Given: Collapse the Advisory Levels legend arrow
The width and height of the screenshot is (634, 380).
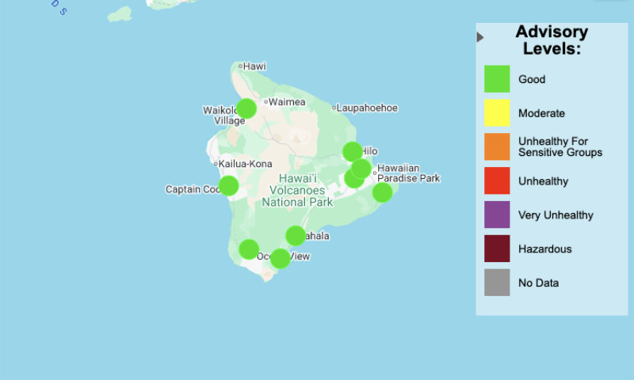Looking at the screenshot, I should [480, 37].
